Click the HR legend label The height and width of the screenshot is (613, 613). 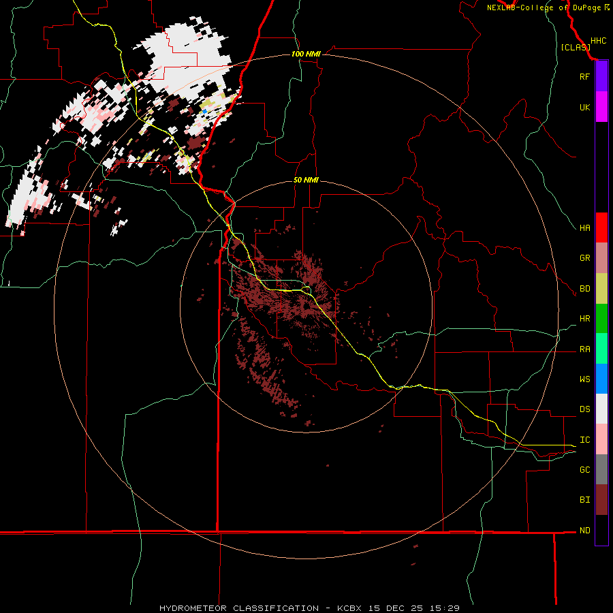tap(584, 319)
